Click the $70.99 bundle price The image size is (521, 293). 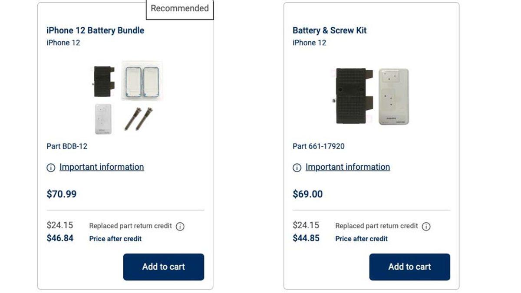(x=62, y=194)
